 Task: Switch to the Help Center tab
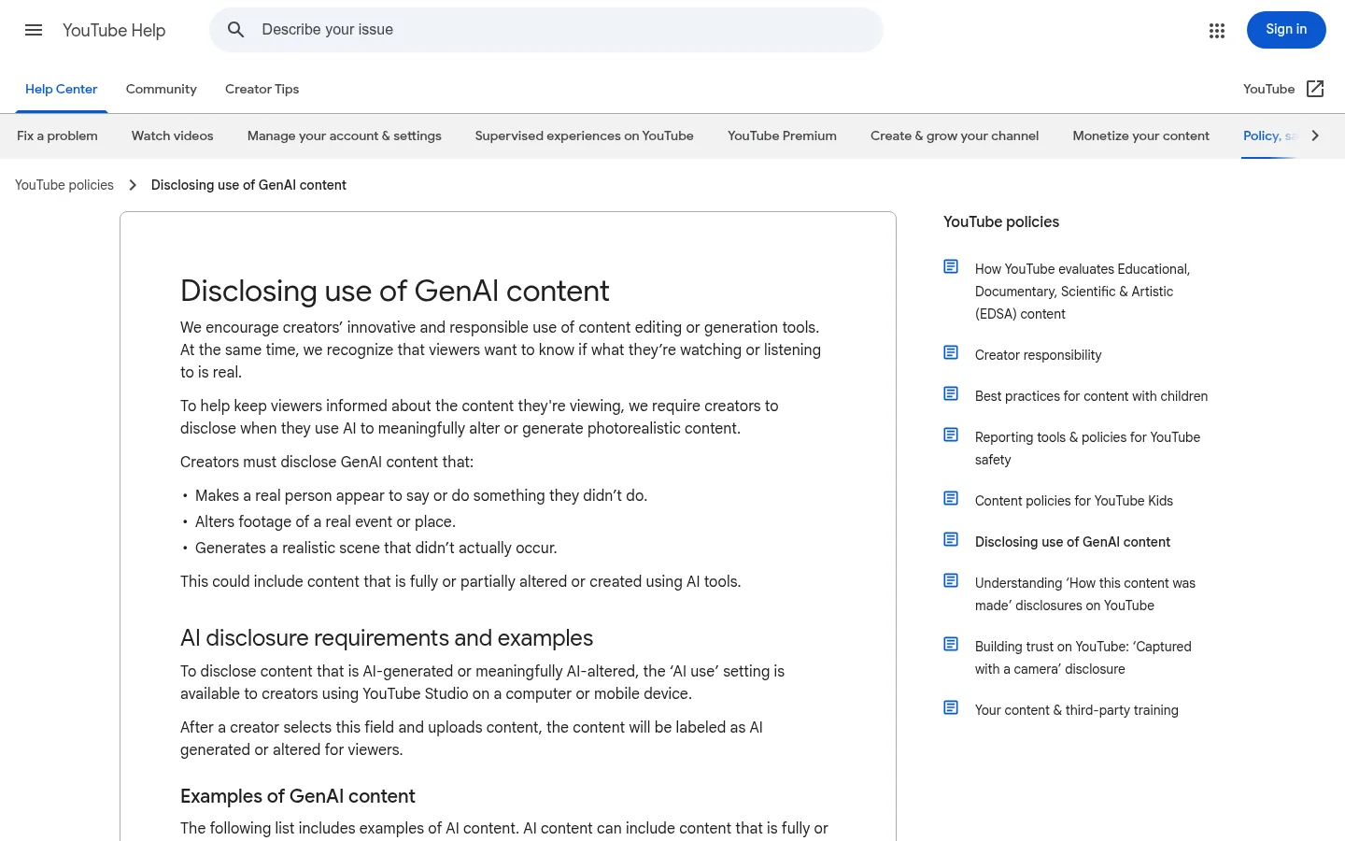[61, 89]
